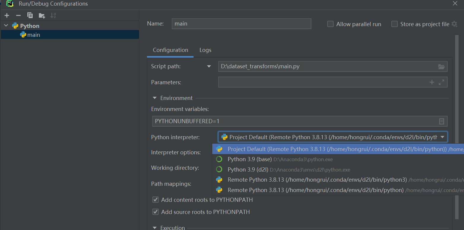Collapse the Execution section

154,228
